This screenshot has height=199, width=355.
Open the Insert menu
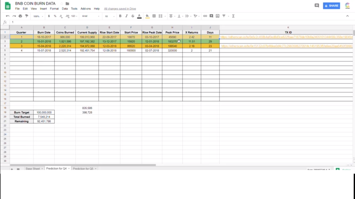[43, 9]
